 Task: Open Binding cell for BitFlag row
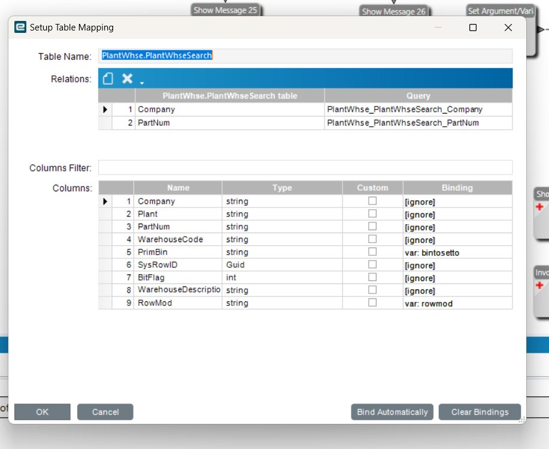457,277
